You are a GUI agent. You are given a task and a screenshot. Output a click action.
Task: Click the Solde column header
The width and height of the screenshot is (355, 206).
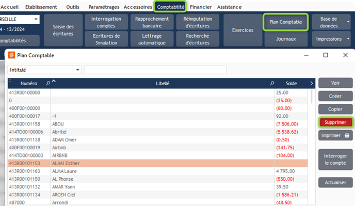(291, 84)
